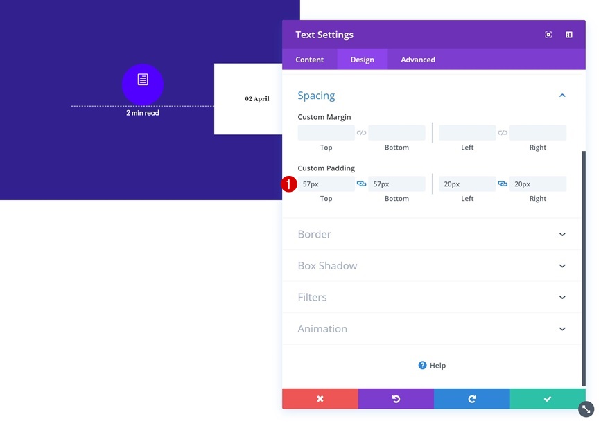The height and width of the screenshot is (428, 610).
Task: Open the Advanced tab
Action: pos(418,60)
